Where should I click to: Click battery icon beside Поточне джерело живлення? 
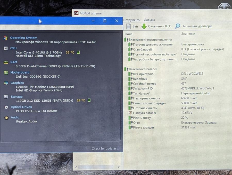point(130,44)
